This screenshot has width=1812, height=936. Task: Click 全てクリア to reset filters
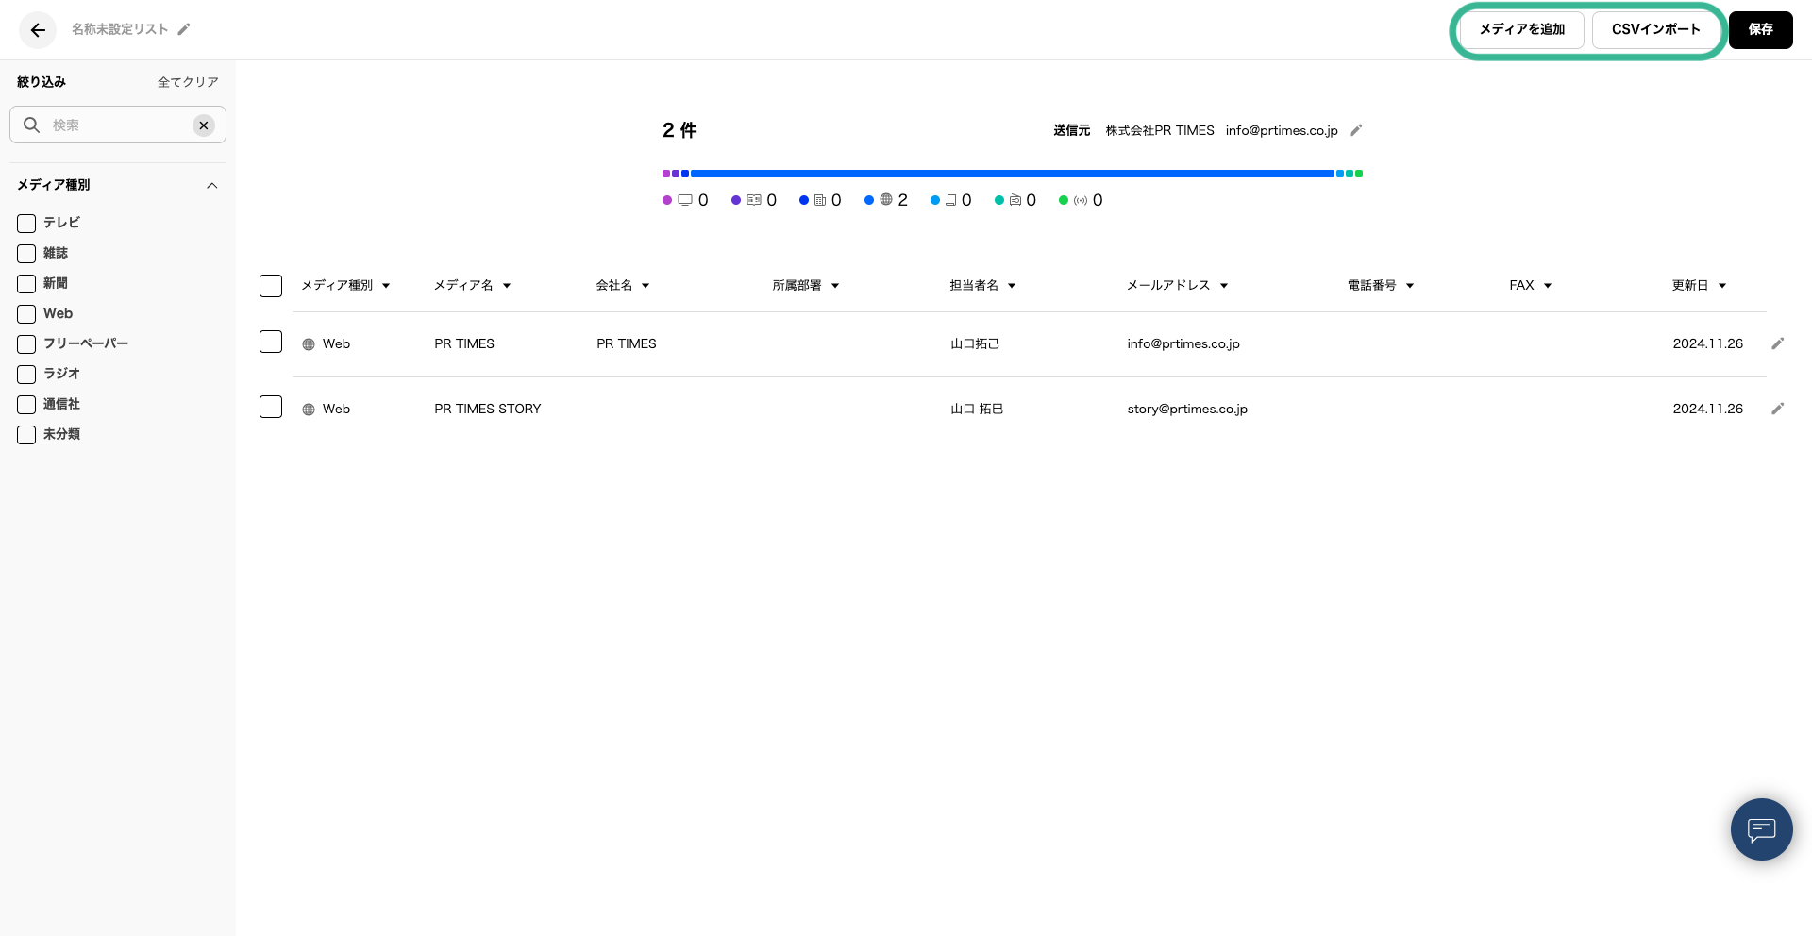click(x=188, y=82)
